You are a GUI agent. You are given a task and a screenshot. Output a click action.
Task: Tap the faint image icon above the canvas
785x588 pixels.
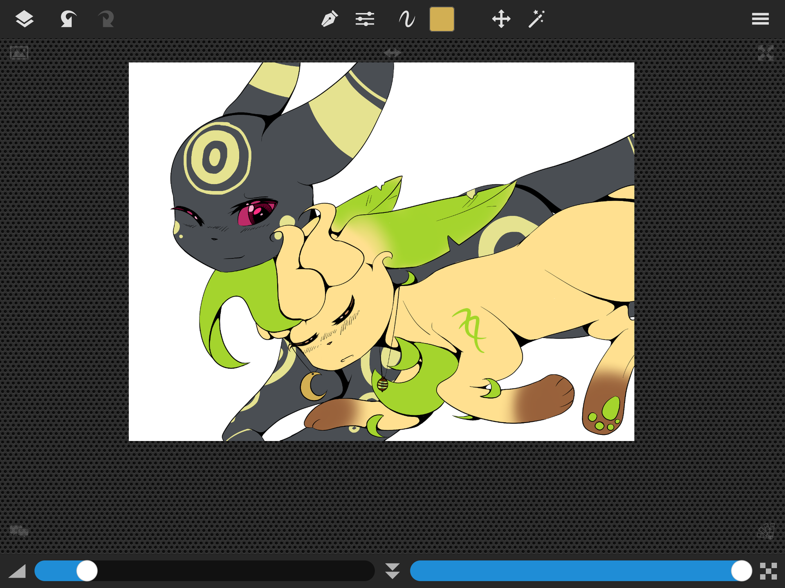tap(19, 53)
